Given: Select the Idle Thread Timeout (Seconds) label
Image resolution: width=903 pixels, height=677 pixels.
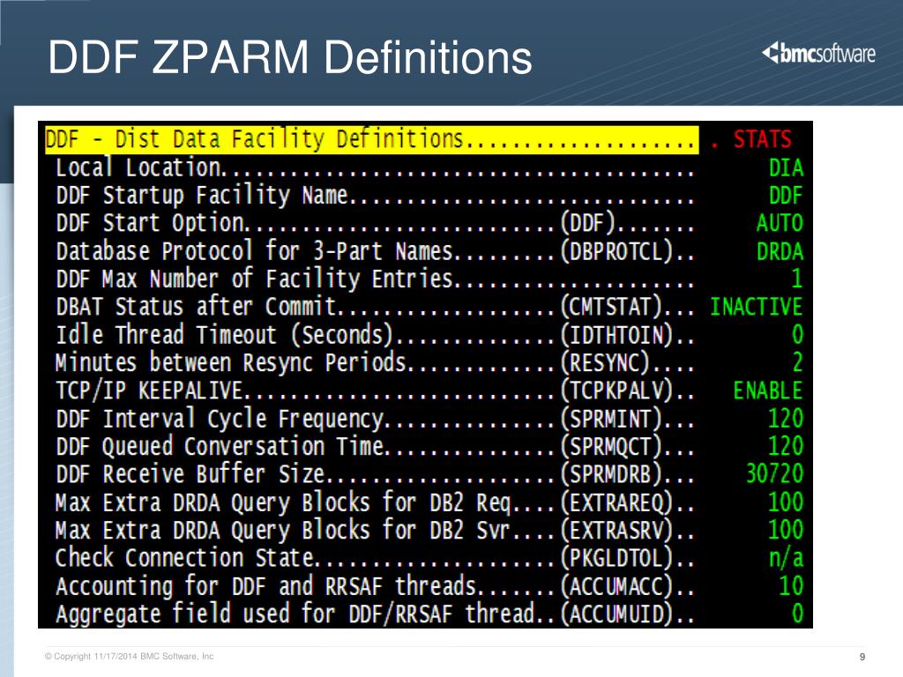Looking at the screenshot, I should pos(225,334).
